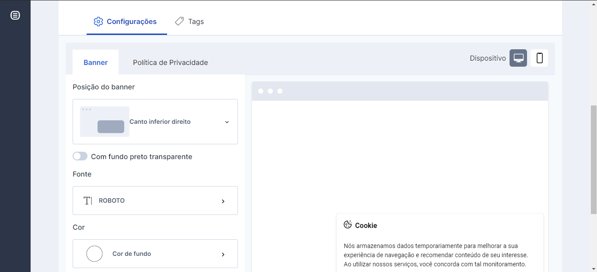Click the Posição do banner label
The image size is (597, 272).
pyautogui.click(x=104, y=87)
